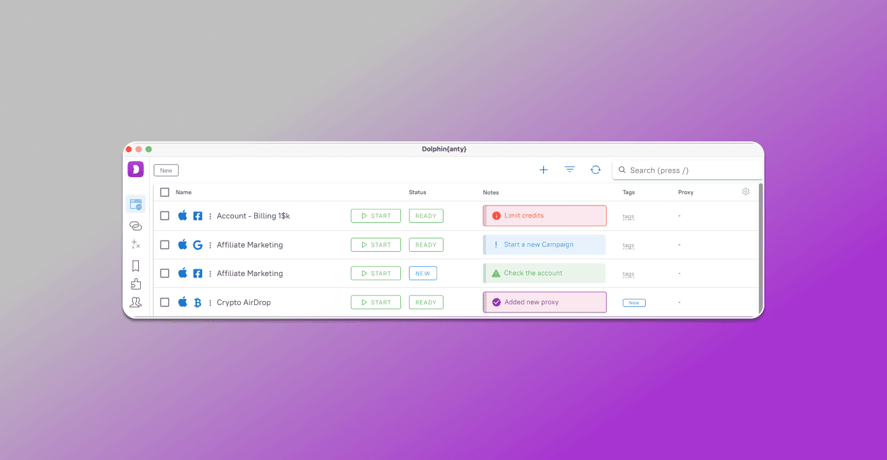Click the tags link in the Start a new Campaign row

pos(628,246)
